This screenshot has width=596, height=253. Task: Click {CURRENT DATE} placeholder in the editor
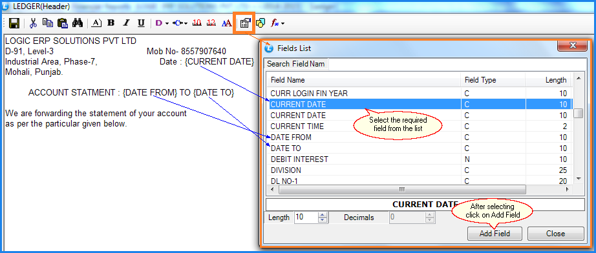point(219,62)
